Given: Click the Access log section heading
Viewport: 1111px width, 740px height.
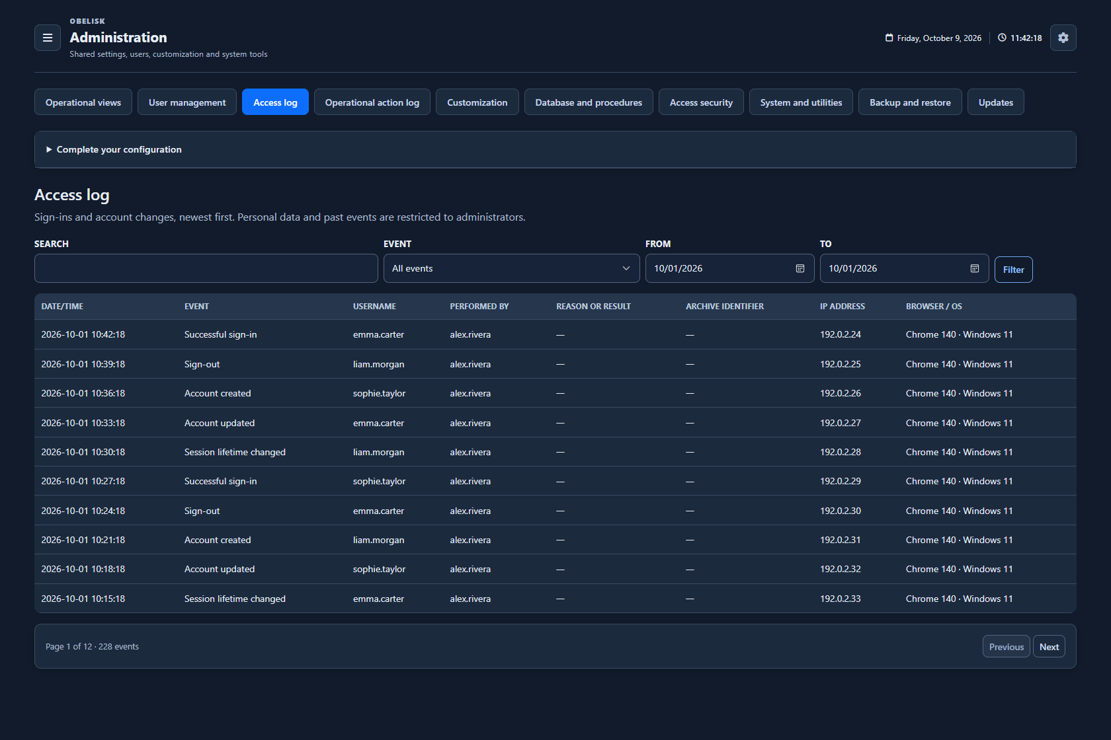Looking at the screenshot, I should [x=72, y=195].
